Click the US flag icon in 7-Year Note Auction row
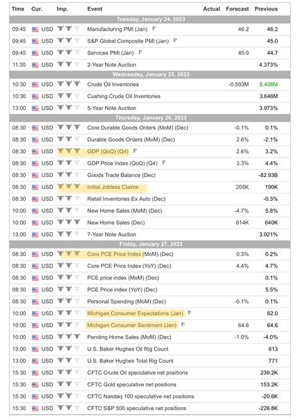The image size is (298, 419). pos(35,234)
